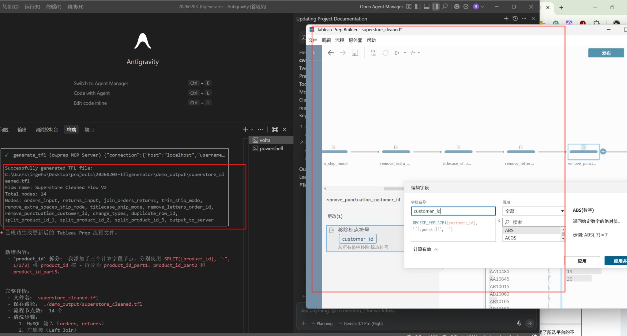Image resolution: width=627 pixels, height=336 pixels.
Task: Click the Antigravity search magnifier icon
Action: click(445, 6)
